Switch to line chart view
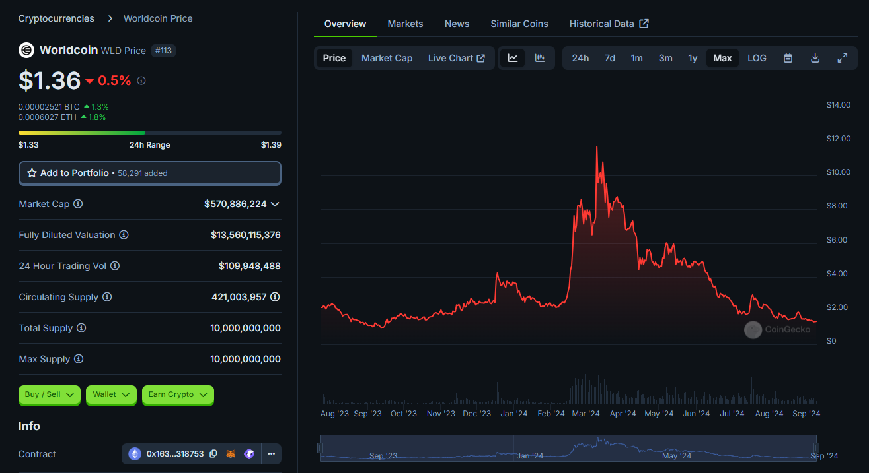 point(513,58)
